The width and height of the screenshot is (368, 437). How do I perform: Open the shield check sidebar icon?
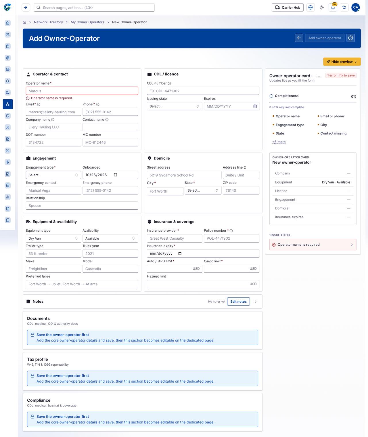click(8, 116)
